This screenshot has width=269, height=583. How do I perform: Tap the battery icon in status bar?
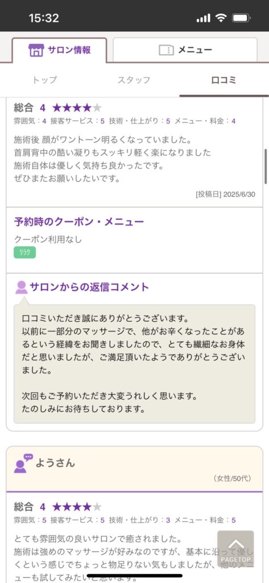click(241, 18)
